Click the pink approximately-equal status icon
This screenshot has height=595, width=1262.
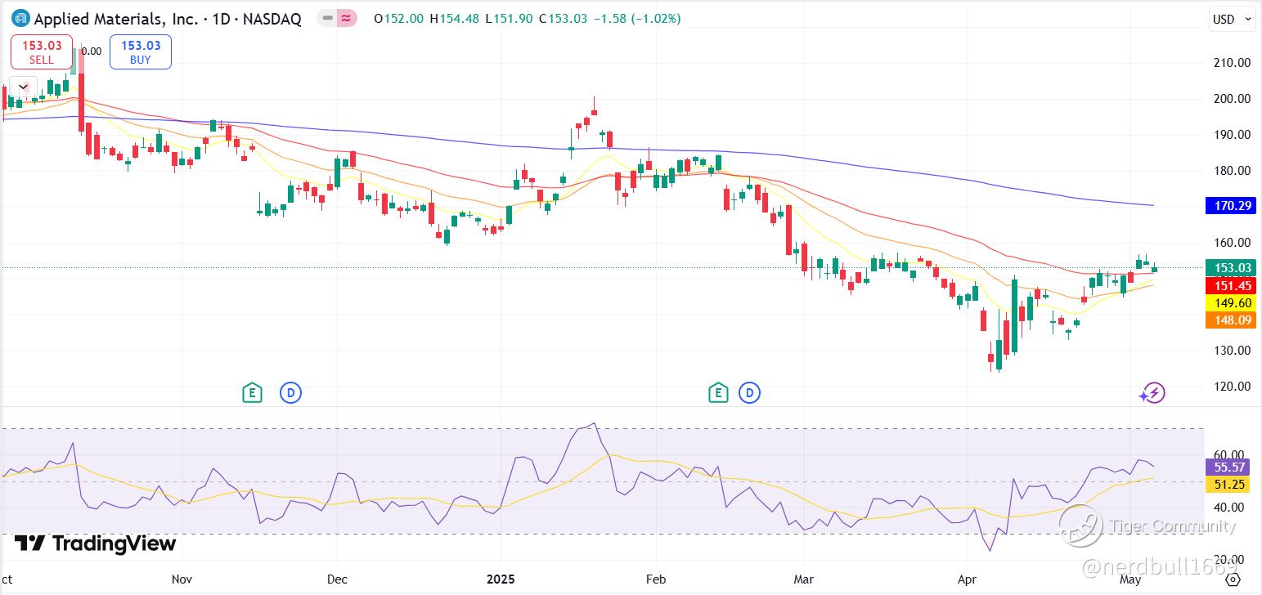(347, 18)
